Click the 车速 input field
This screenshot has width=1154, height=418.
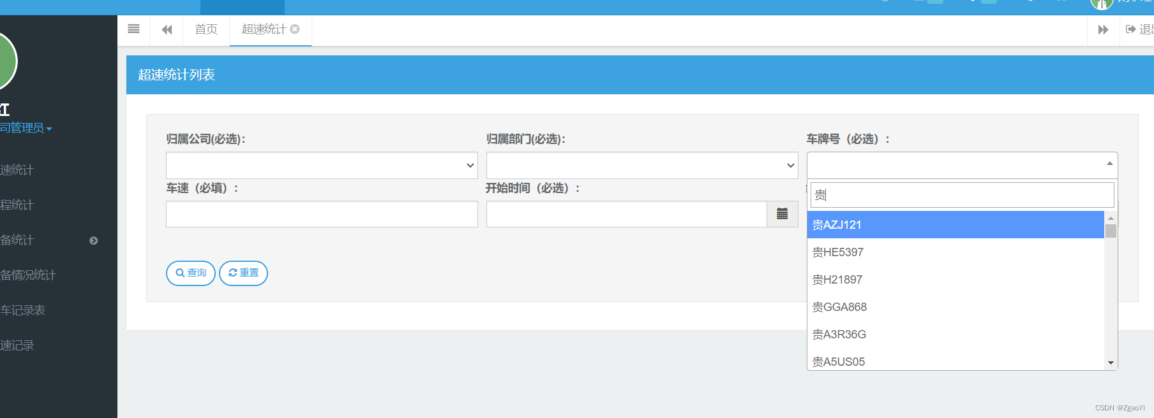coord(322,214)
